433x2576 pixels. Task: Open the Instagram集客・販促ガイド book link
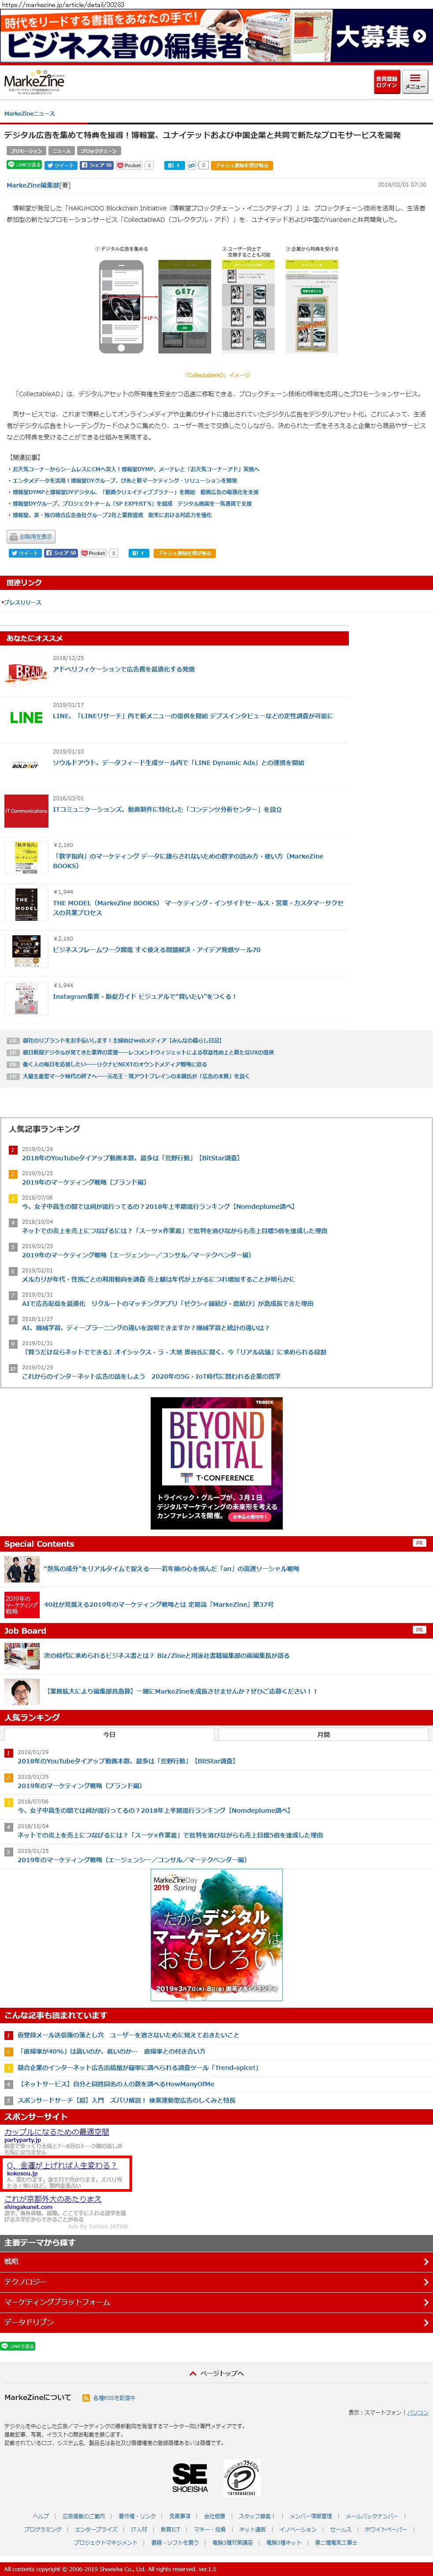point(144,996)
